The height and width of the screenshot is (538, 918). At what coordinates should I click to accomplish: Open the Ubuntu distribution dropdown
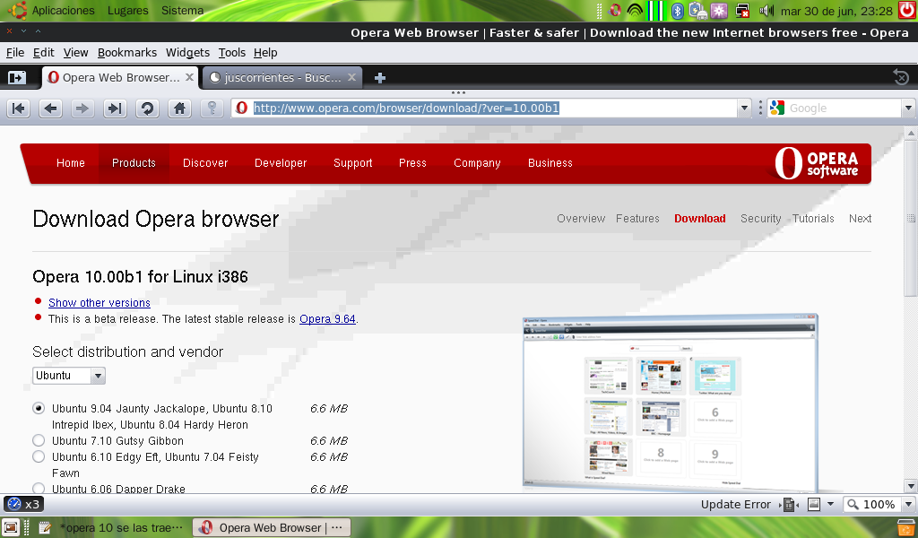[69, 375]
